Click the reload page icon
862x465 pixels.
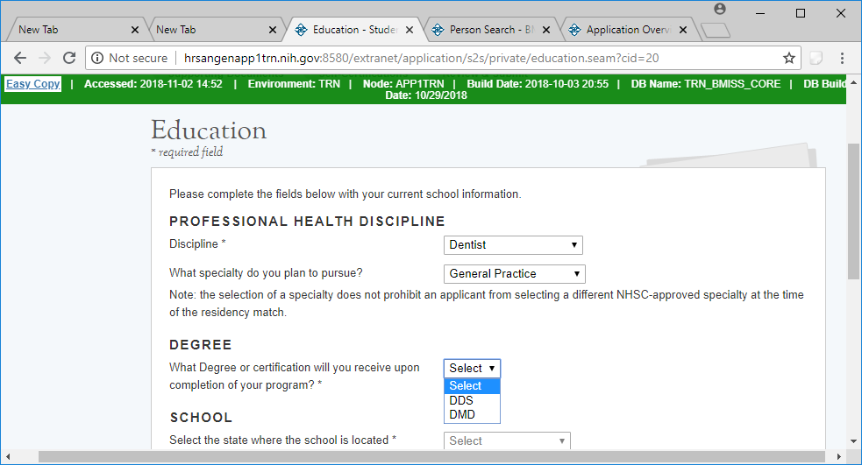tap(69, 58)
